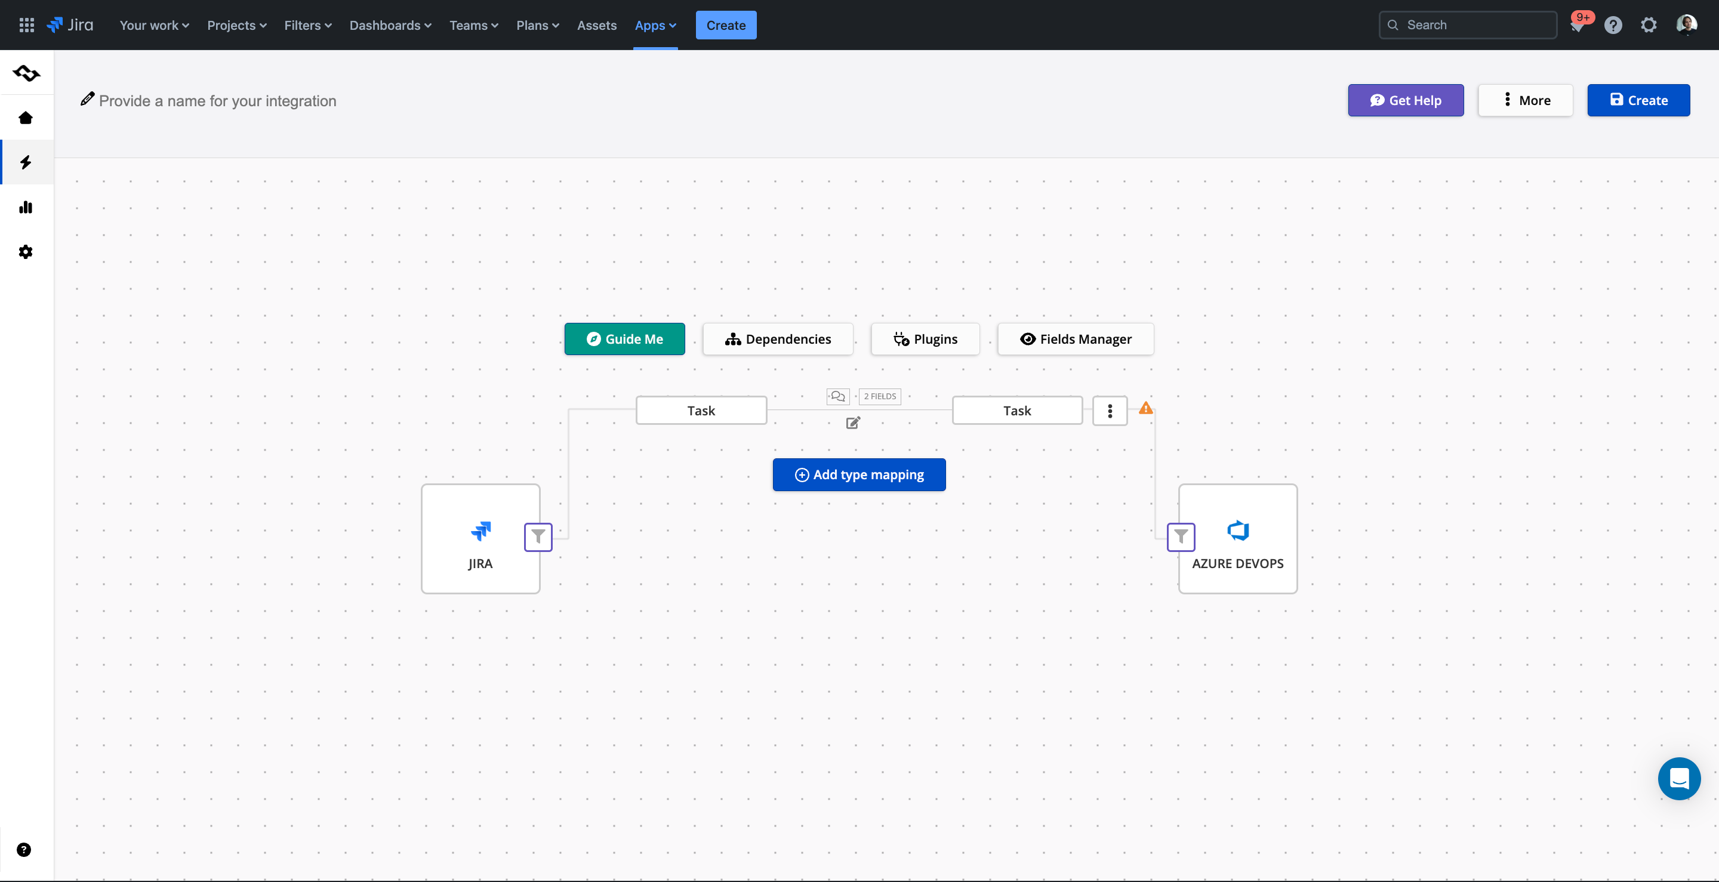Open the notifications bell with the 9+ badge

[x=1578, y=25]
